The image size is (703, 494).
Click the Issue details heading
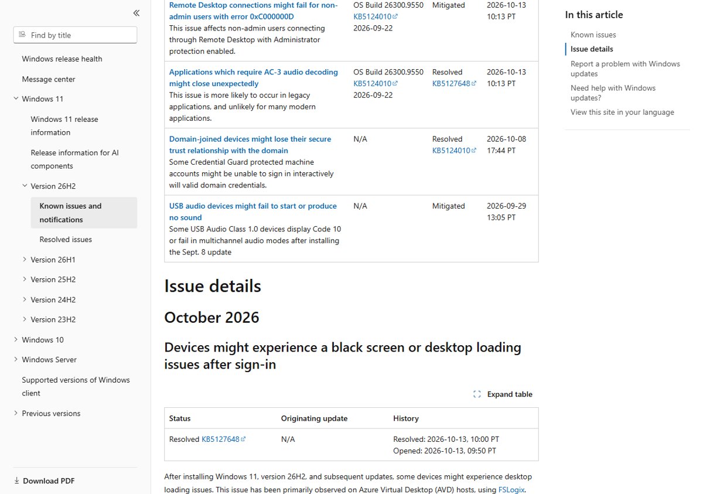(x=213, y=287)
